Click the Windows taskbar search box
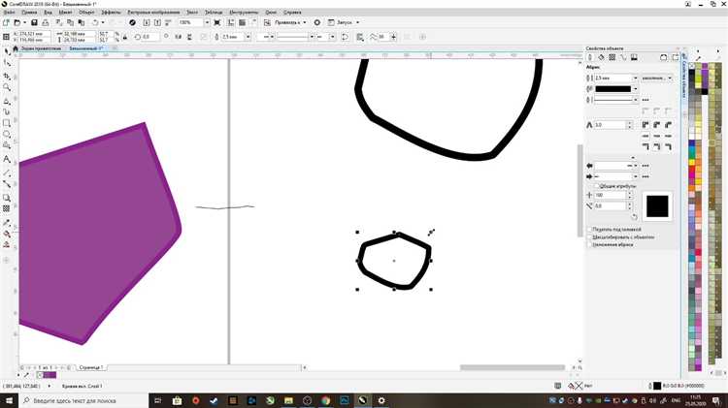The height and width of the screenshot is (408, 728). (x=83, y=400)
